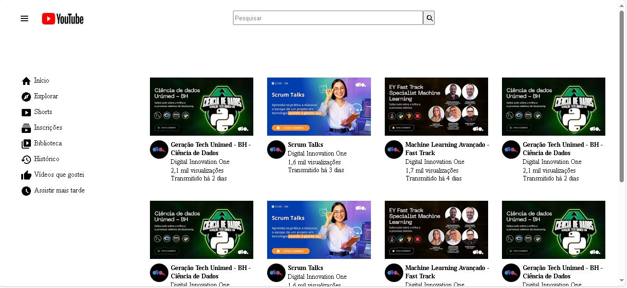Click the Biblioteca library icon

click(x=26, y=144)
